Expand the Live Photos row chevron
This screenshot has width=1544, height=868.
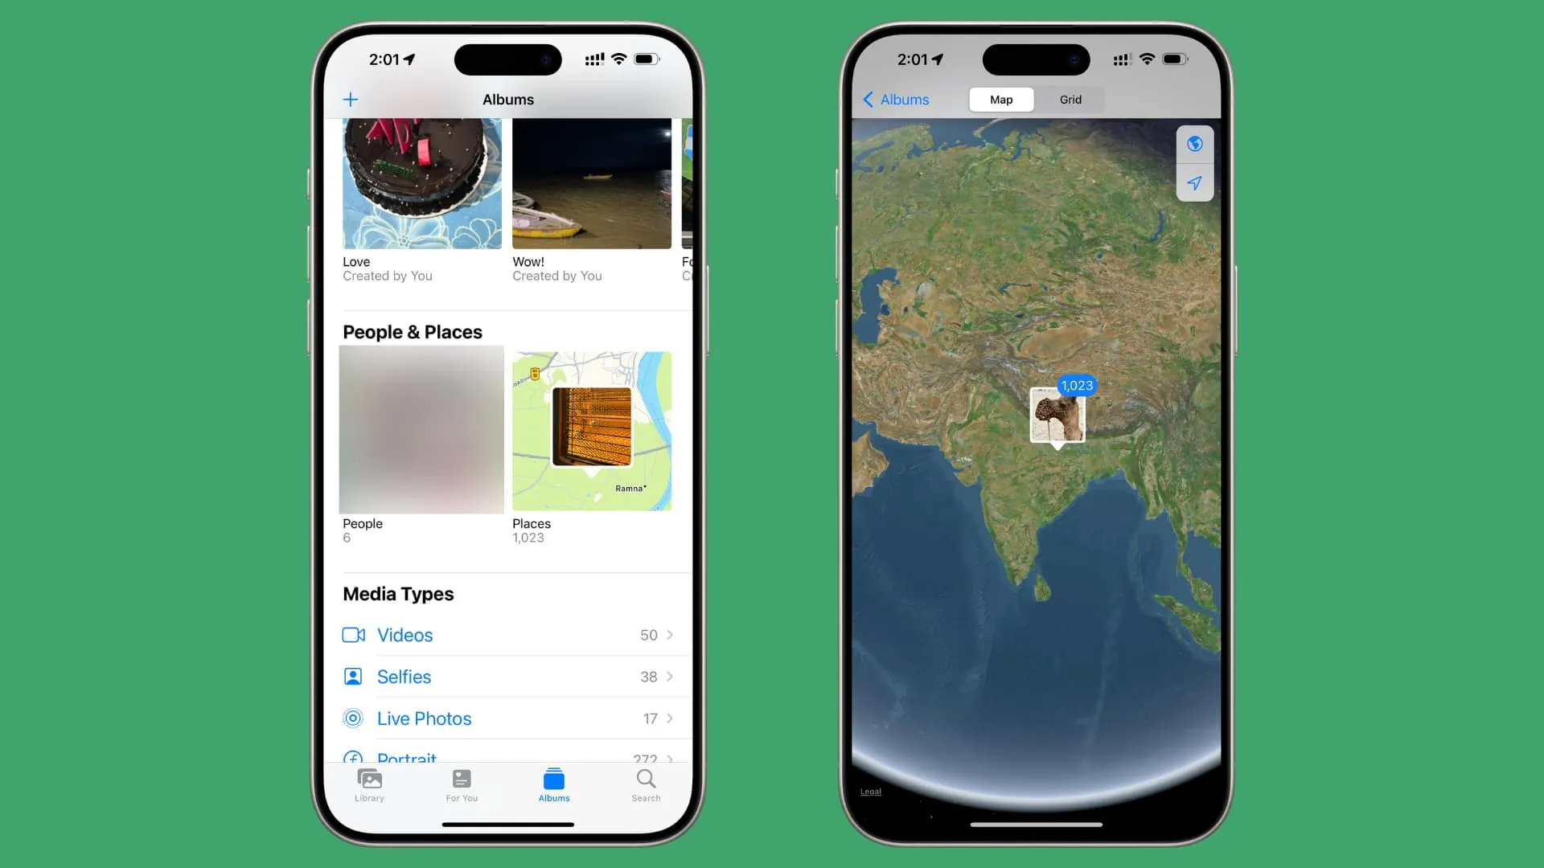click(669, 718)
